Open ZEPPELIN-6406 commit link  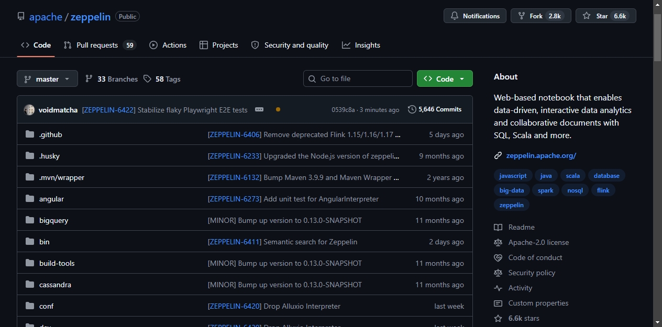click(235, 134)
